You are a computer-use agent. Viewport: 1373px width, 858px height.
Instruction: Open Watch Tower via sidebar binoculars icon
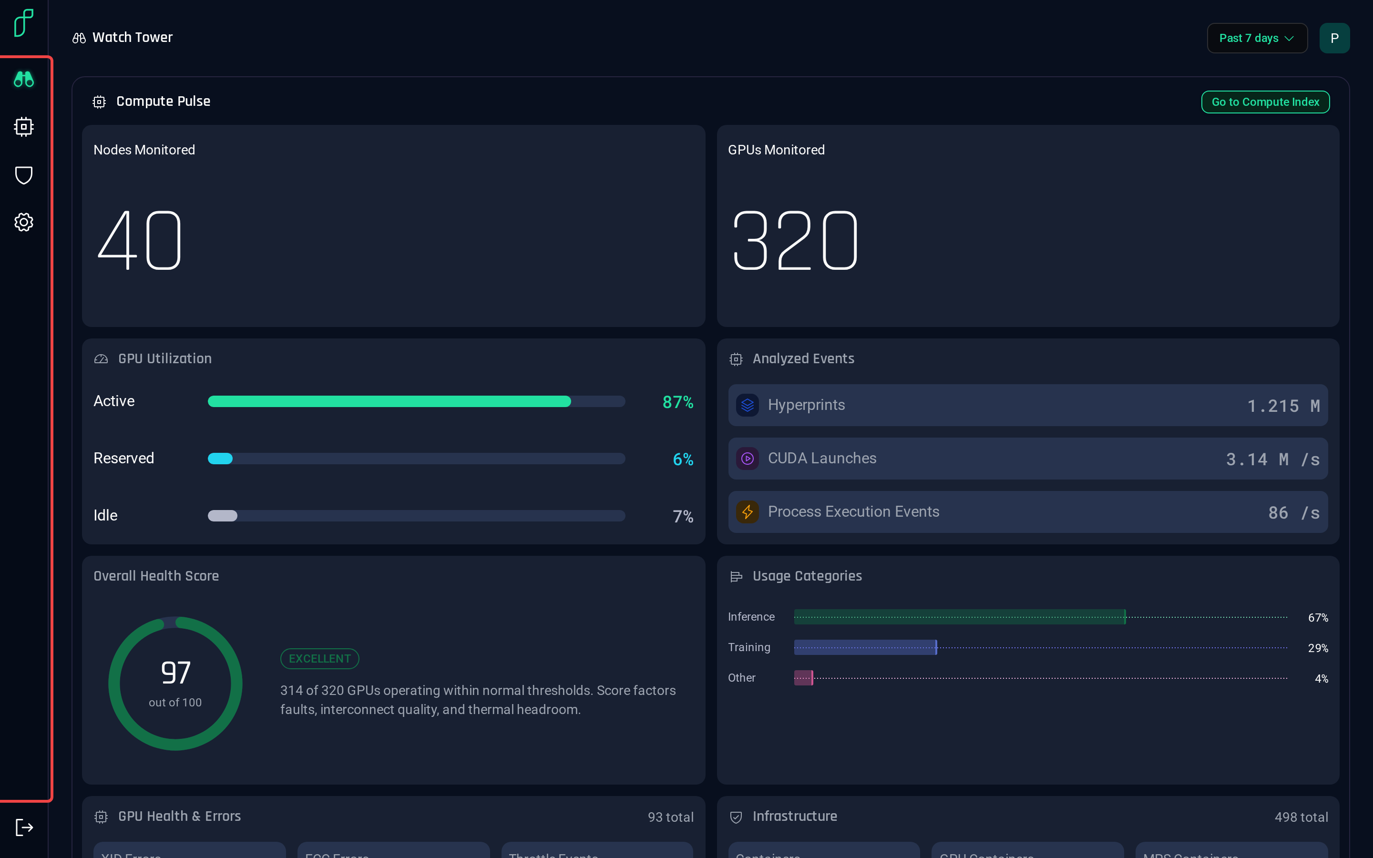[24, 79]
